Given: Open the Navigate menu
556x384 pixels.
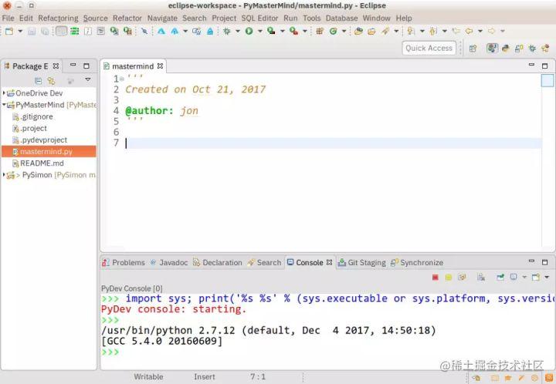Looking at the screenshot, I should 162,18.
